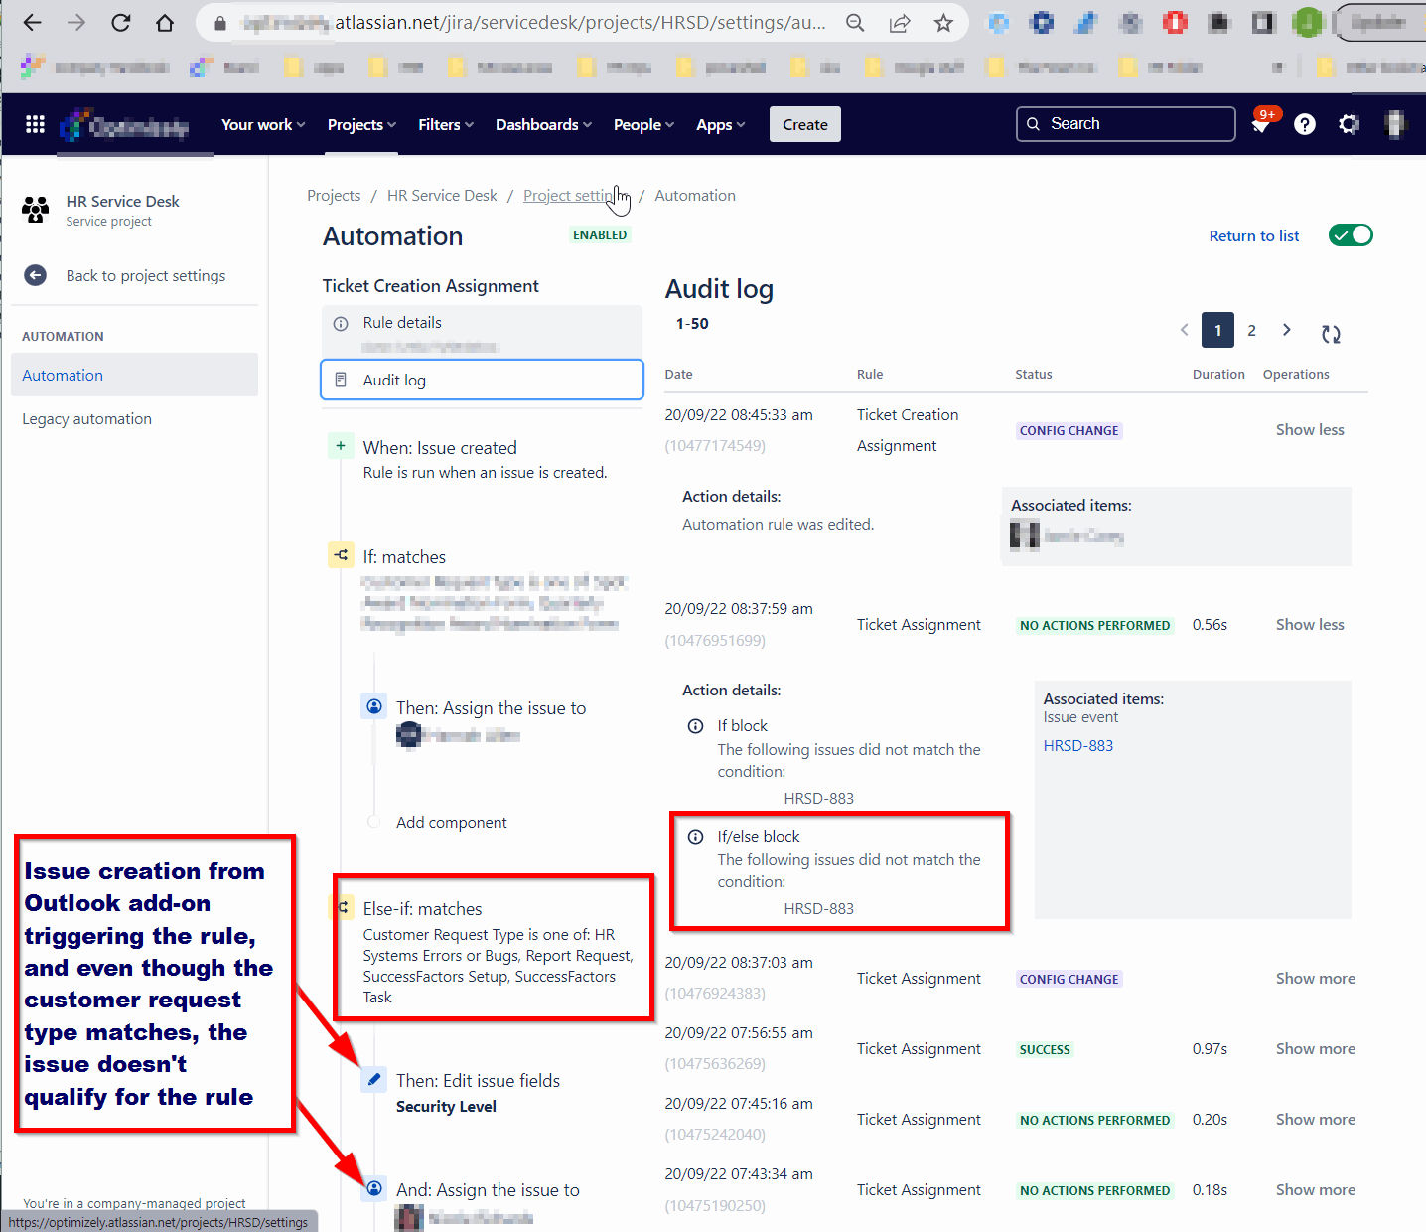Click the If: matches branch icon
This screenshot has height=1232, width=1426.
pos(341,555)
